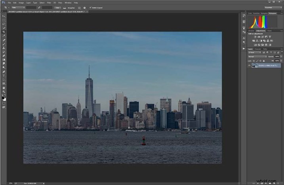Open the History collapsed panel icon

point(244,16)
